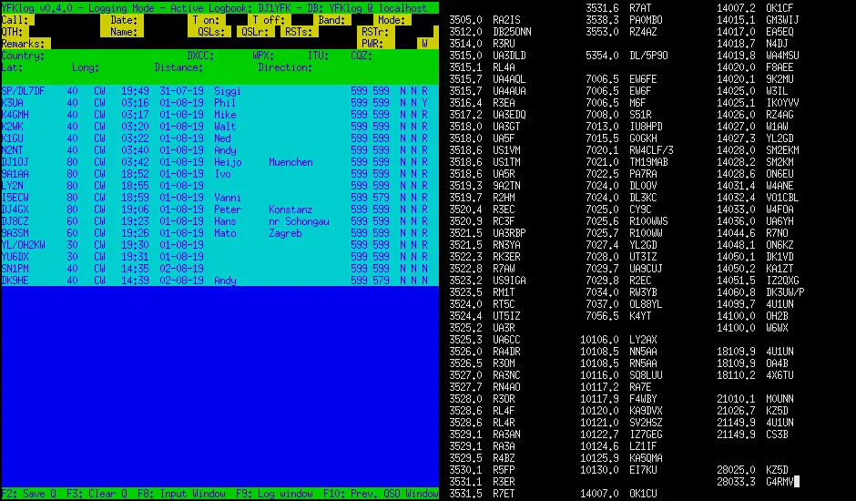The image size is (856, 501).
Task: Click spot TM19MAB on 7021.0
Action: [x=627, y=162]
